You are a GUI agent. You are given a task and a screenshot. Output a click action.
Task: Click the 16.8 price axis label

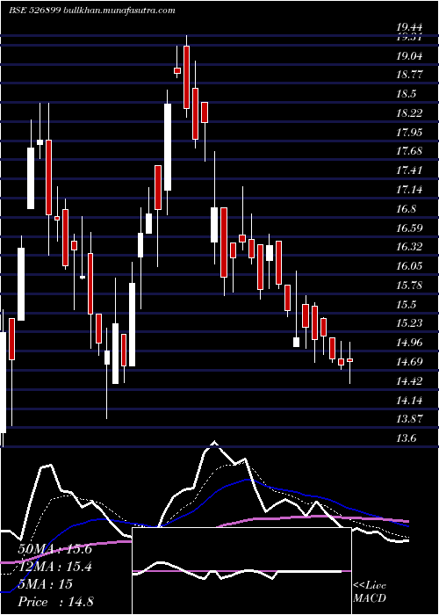pyautogui.click(x=407, y=209)
